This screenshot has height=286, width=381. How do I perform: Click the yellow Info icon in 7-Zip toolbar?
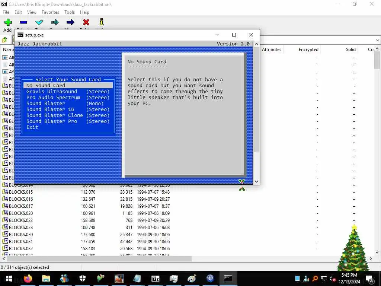pyautogui.click(x=102, y=22)
